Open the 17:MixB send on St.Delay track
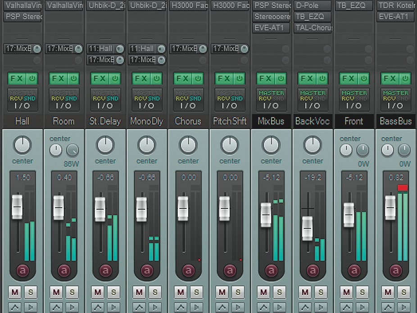 coord(101,60)
